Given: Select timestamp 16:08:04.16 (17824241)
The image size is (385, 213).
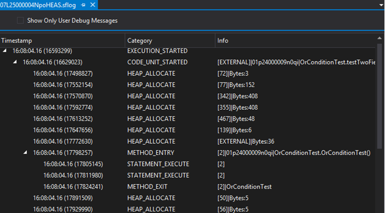Looking at the screenshot, I should (x=73, y=187).
